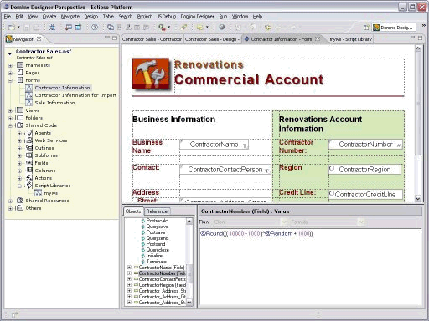The image size is (429, 321).
Task: Collapse the Forms node
Action: (x=10, y=80)
